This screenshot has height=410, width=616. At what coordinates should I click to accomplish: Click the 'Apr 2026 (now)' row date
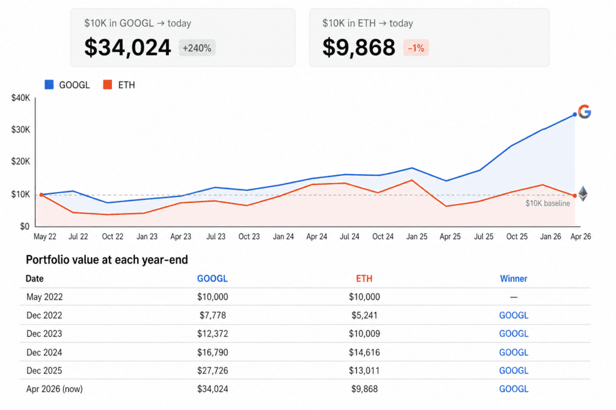point(55,389)
